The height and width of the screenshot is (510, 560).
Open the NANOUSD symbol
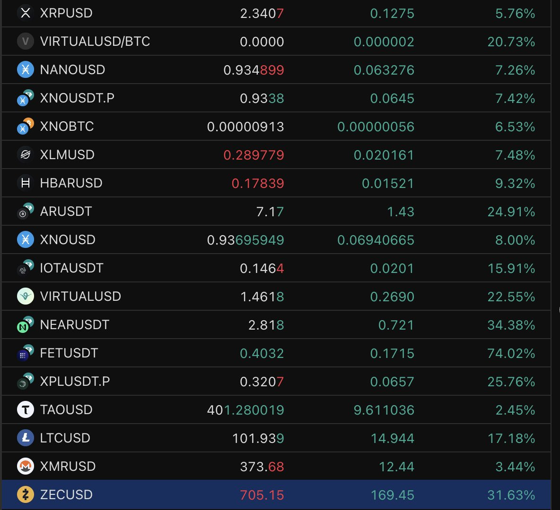(x=72, y=69)
